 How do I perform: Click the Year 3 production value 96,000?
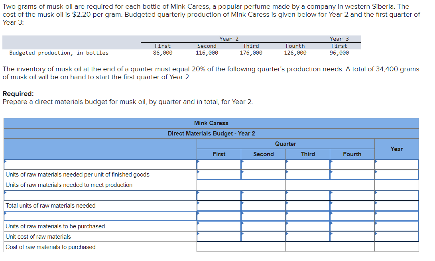pyautogui.click(x=339, y=53)
